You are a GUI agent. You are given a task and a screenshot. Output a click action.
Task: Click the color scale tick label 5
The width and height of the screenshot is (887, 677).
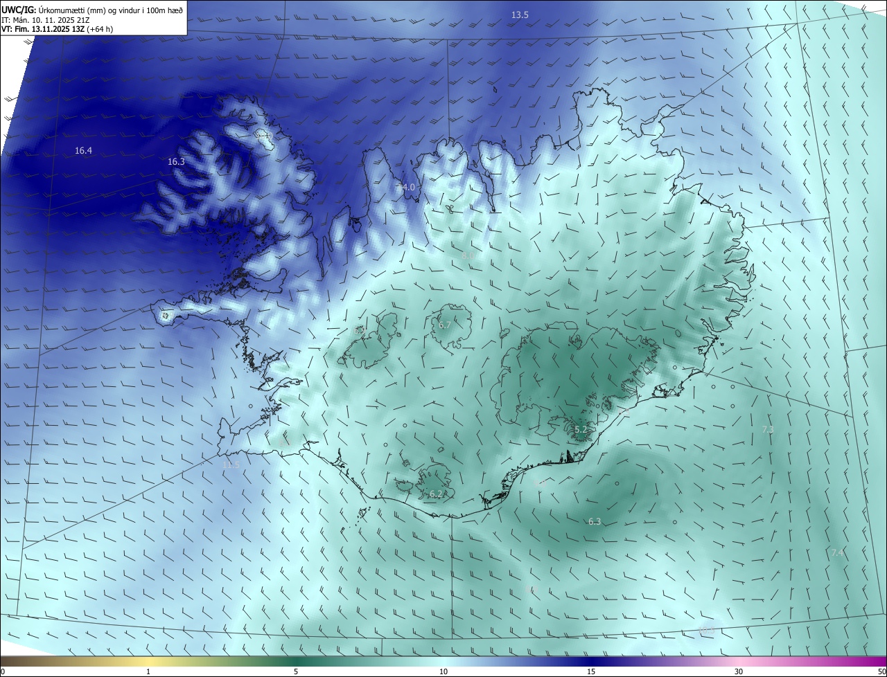[296, 671]
